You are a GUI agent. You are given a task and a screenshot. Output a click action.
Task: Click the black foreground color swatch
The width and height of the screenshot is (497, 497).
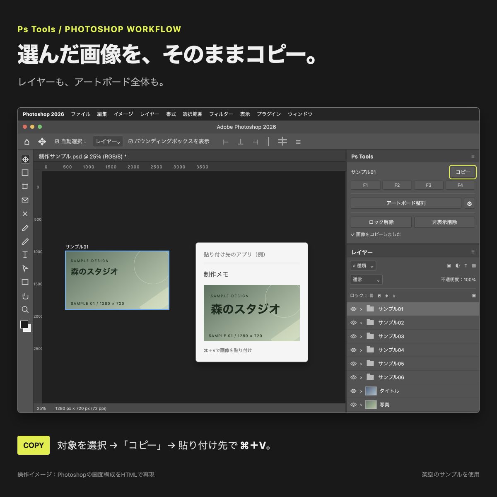tap(24, 324)
